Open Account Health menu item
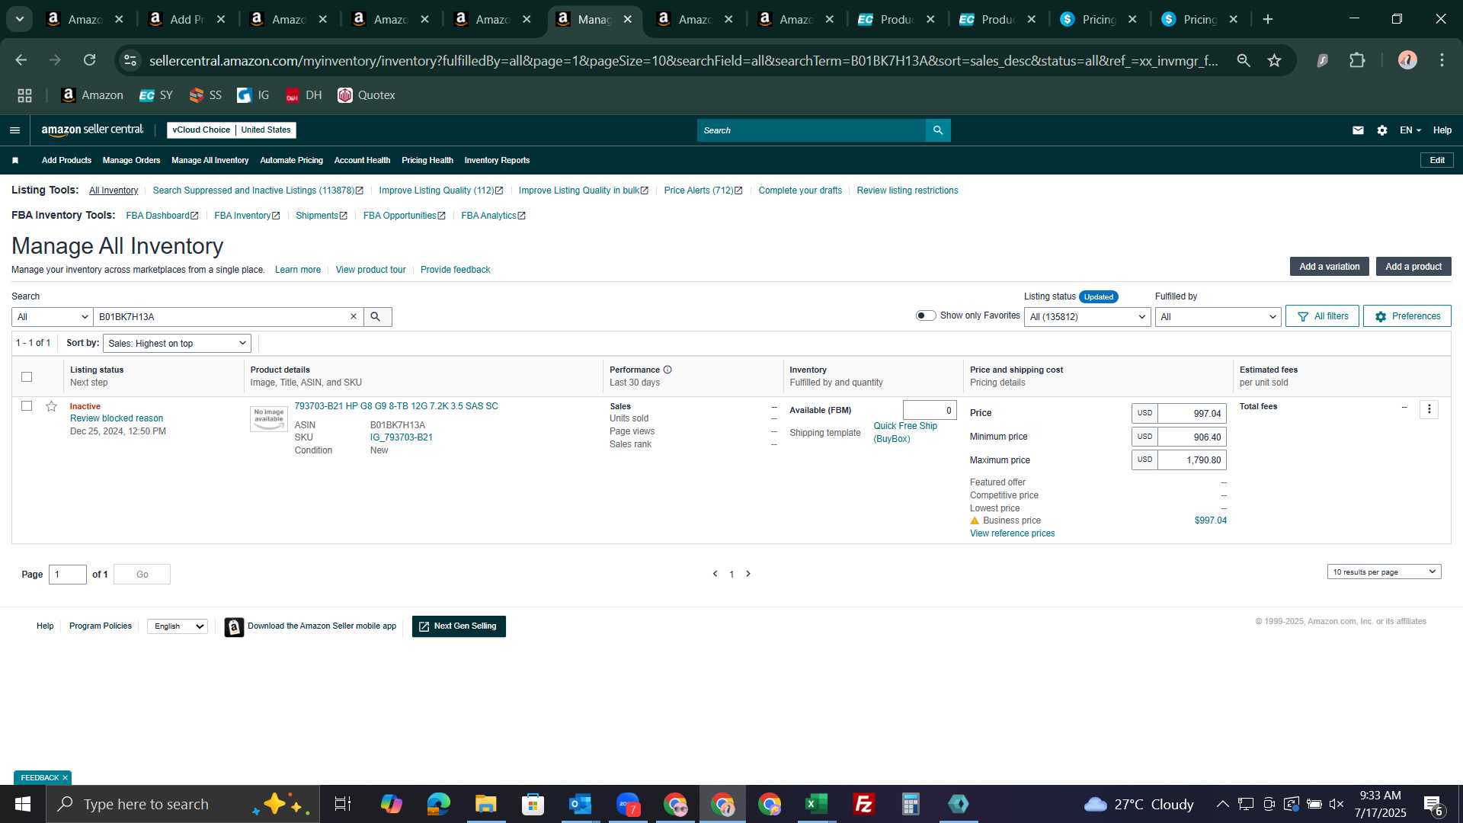 click(362, 160)
